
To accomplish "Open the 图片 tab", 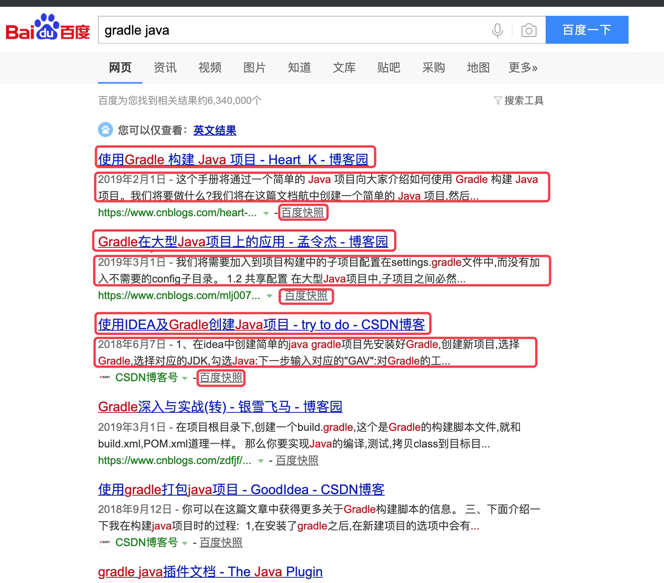I will 255,68.
